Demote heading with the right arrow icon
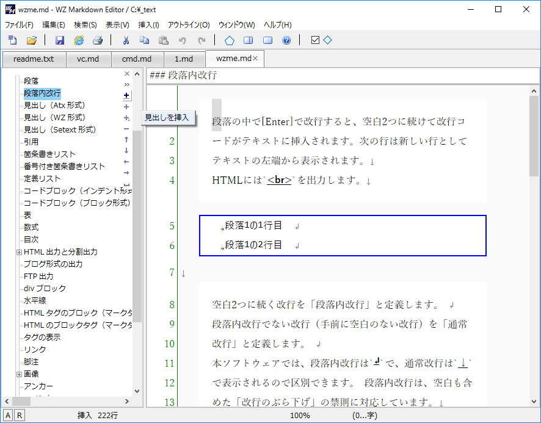This screenshot has height=423, width=541. point(126,173)
